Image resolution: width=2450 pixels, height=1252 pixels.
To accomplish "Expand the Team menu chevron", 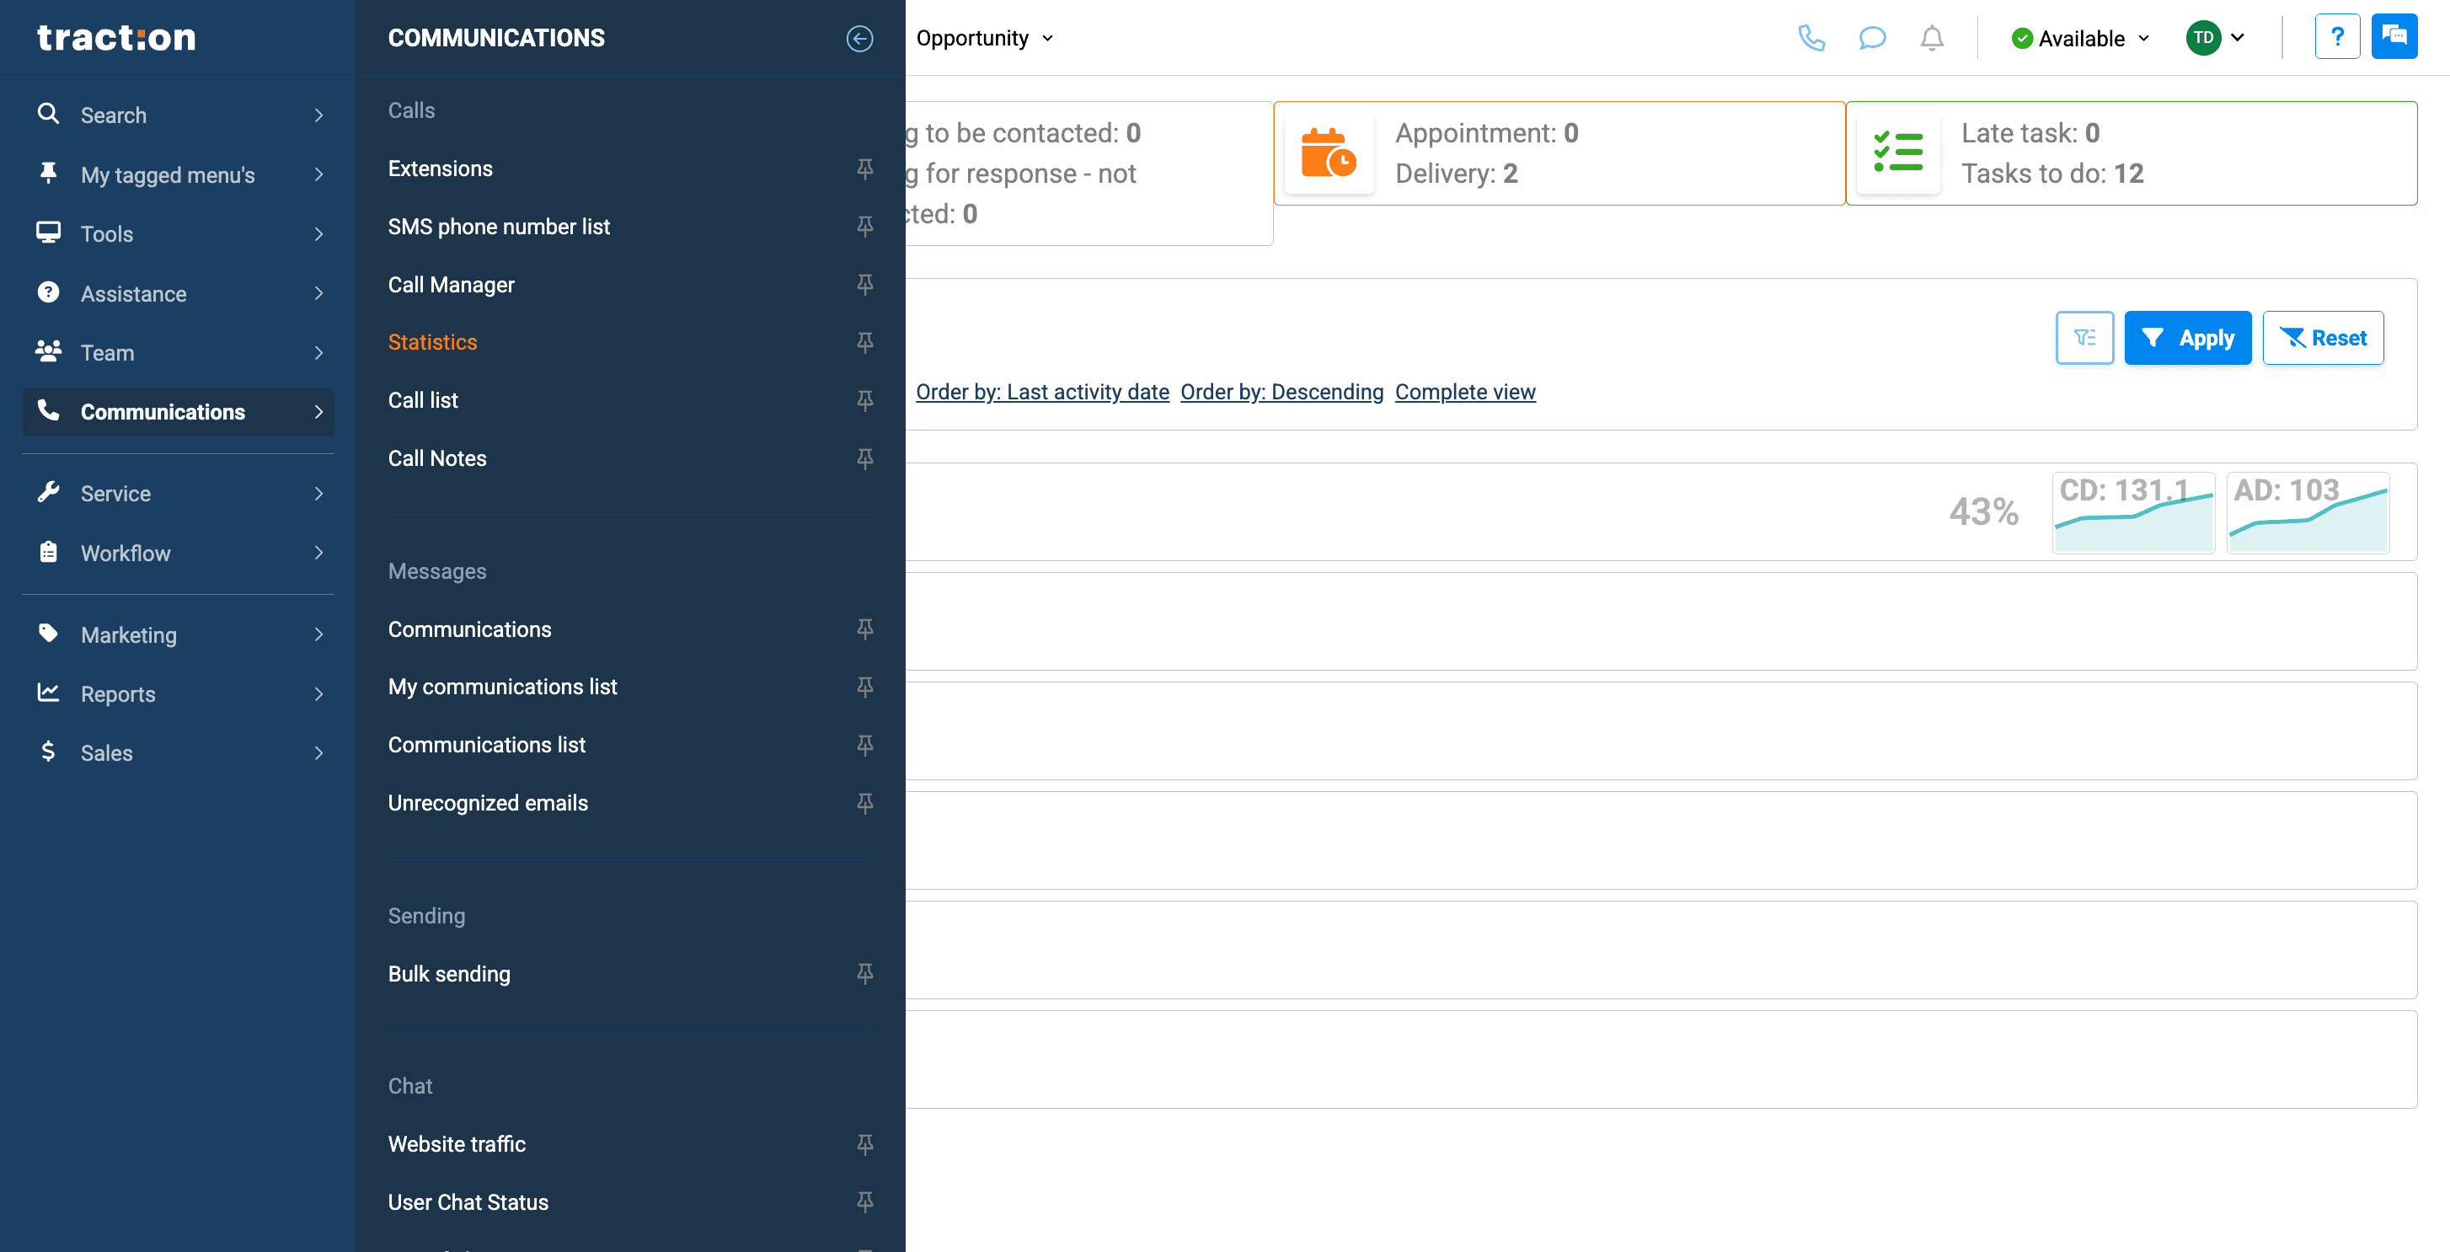I will tap(318, 353).
